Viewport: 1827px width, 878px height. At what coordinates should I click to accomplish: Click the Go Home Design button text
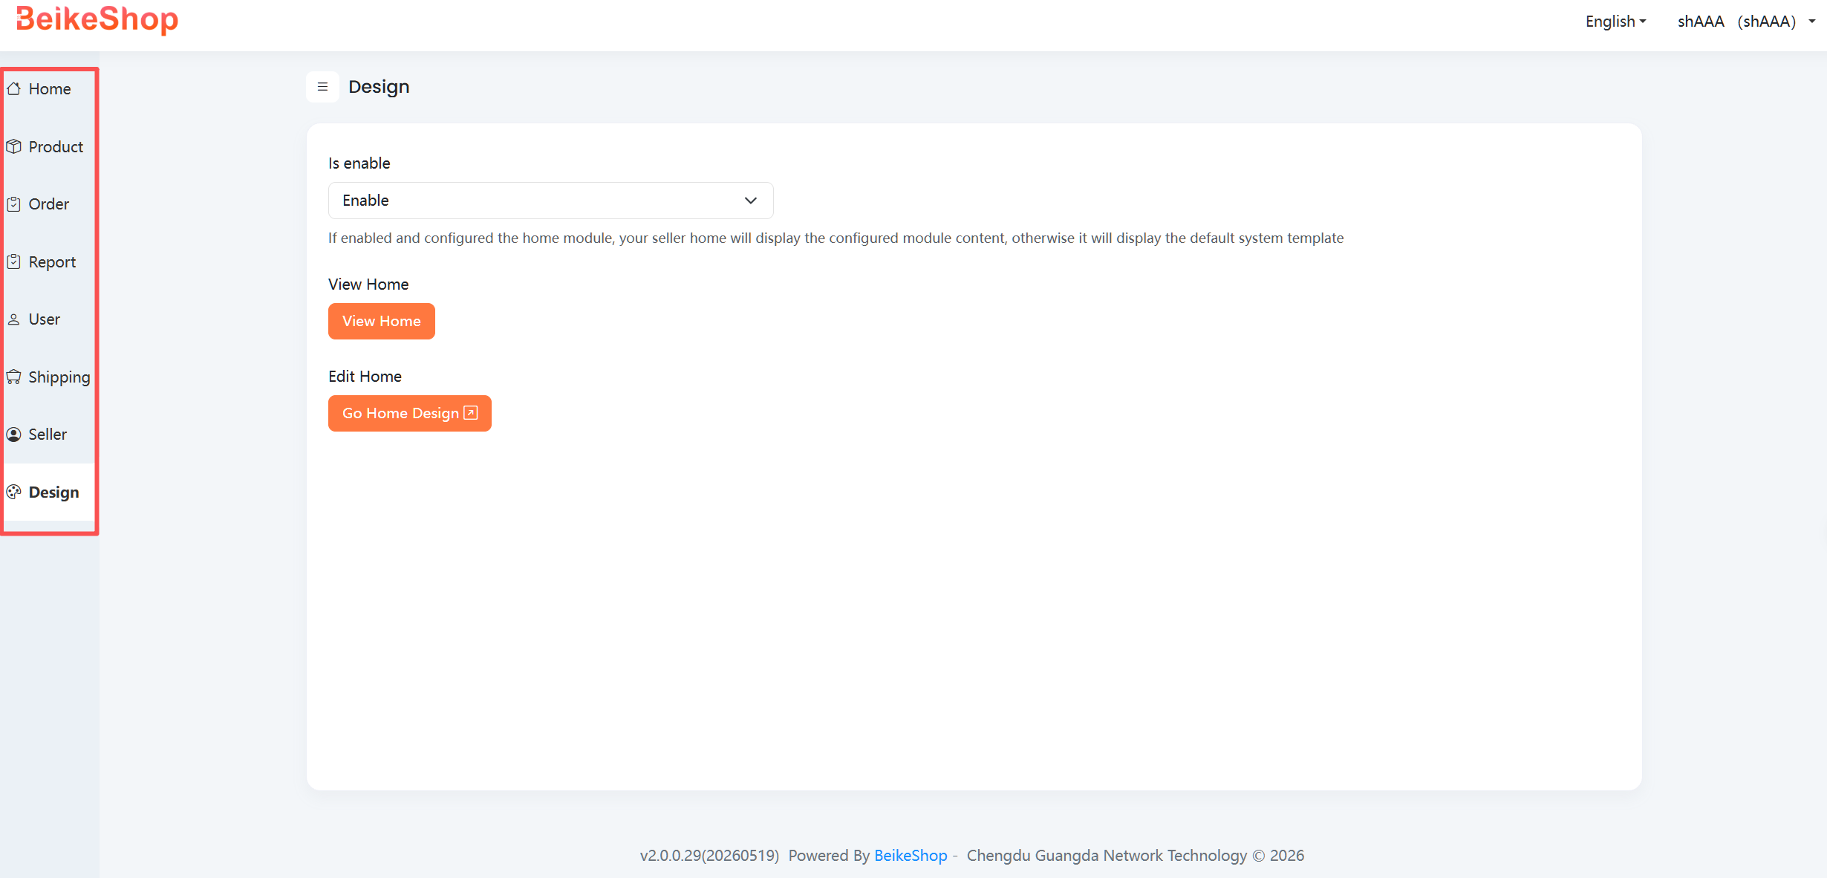(400, 414)
